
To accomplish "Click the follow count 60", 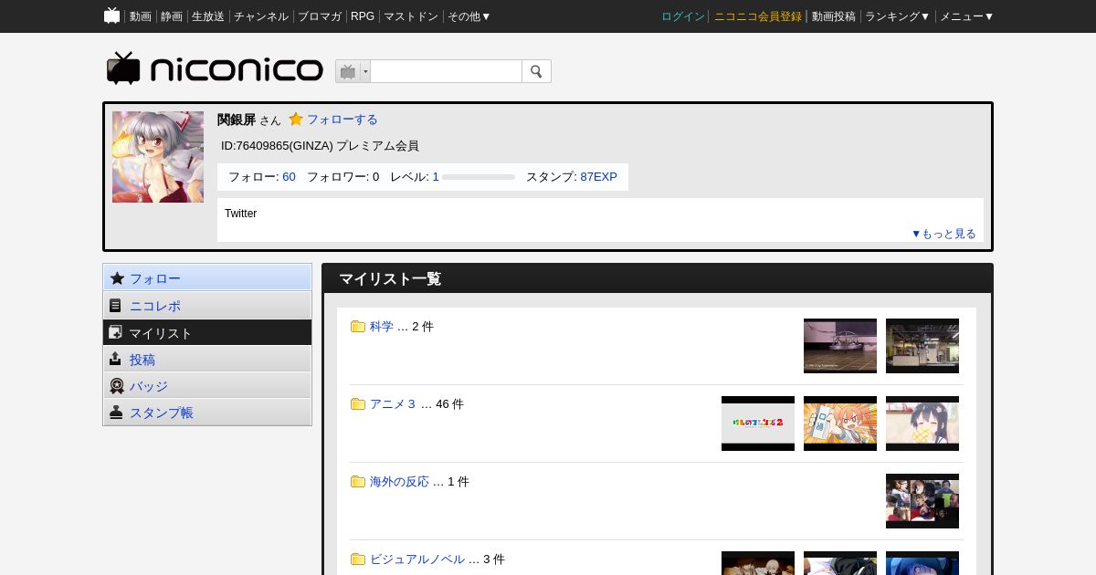I will [x=289, y=177].
